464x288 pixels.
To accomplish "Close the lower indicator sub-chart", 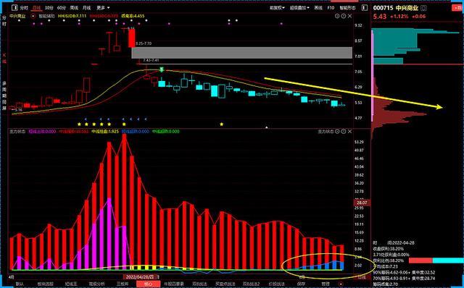I will pos(349,132).
